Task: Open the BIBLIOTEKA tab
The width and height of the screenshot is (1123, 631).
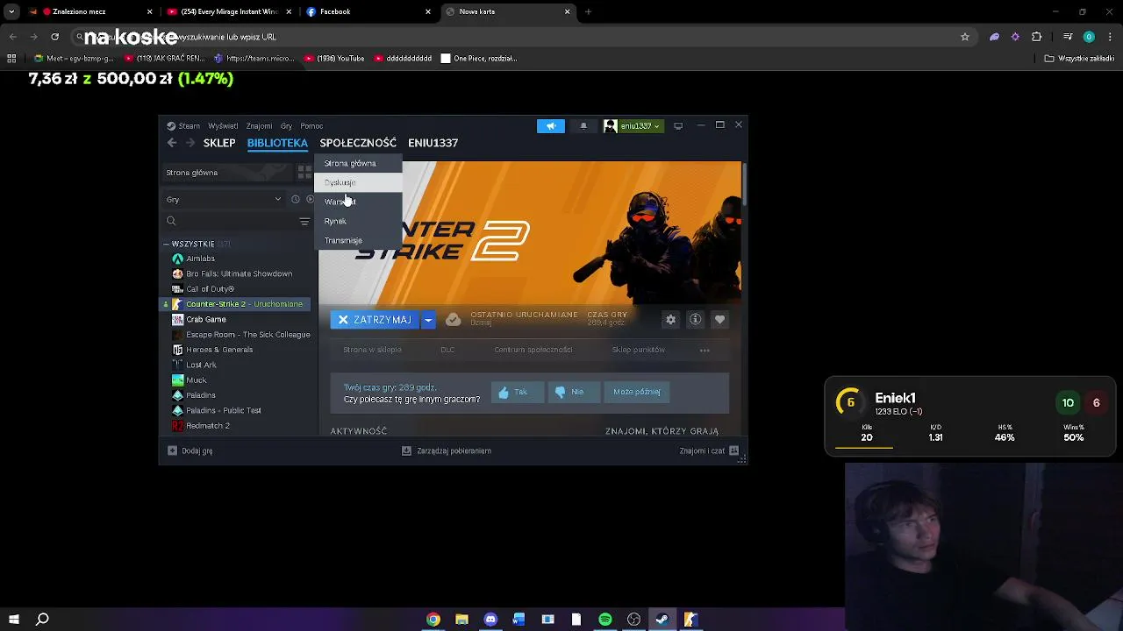Action: [x=277, y=143]
